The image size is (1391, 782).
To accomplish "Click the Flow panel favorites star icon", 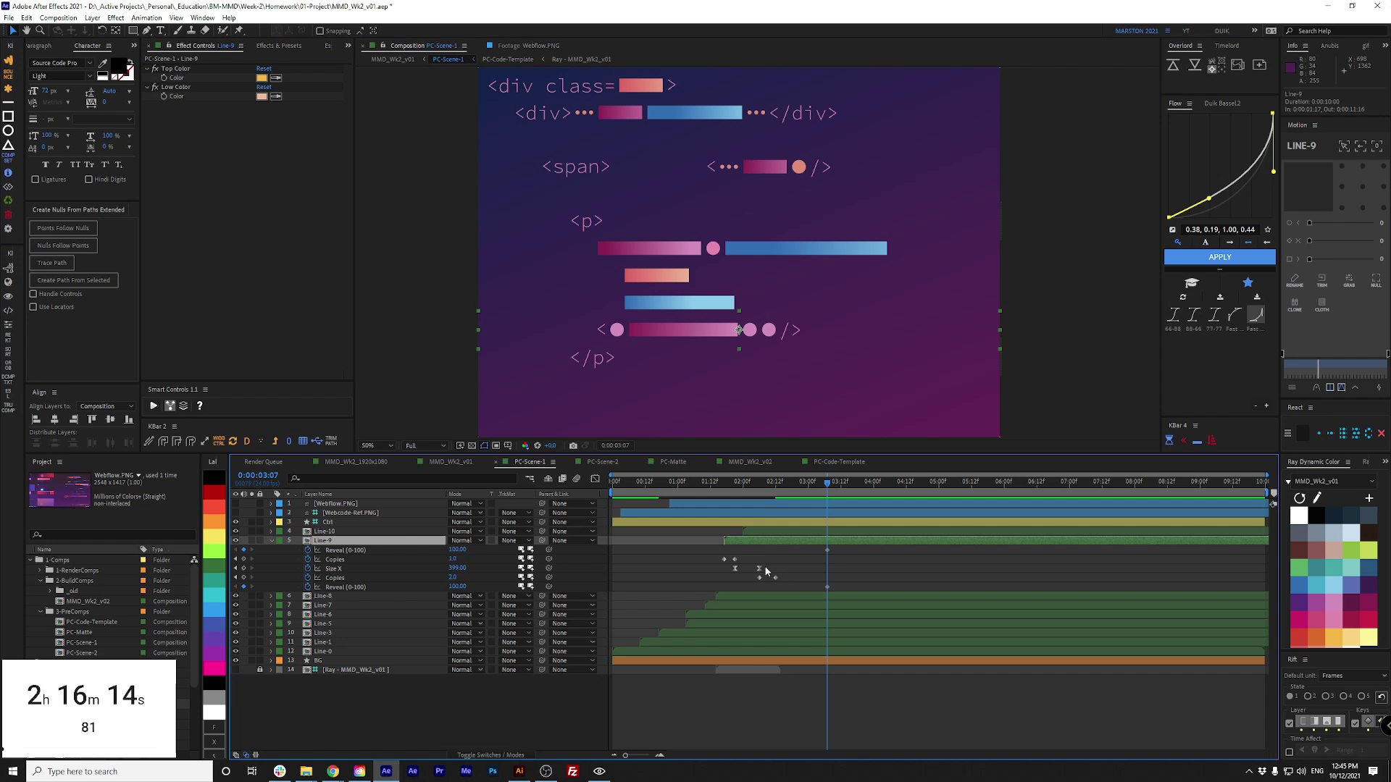I will point(1248,282).
